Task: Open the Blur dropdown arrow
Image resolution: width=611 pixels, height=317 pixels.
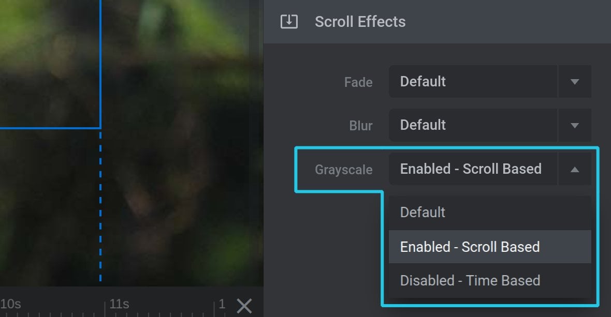Action: [x=574, y=125]
